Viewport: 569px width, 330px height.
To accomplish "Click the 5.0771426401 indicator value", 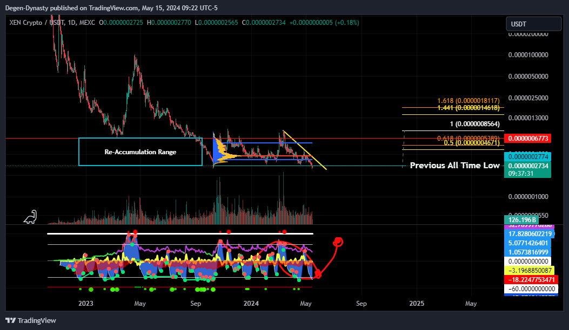I will (x=527, y=243).
